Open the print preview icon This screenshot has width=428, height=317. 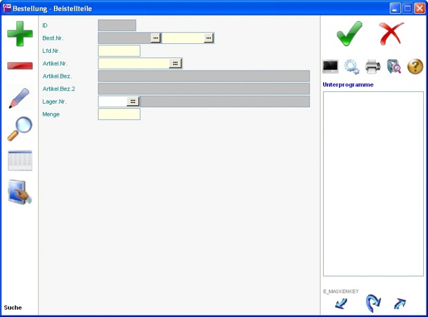tap(394, 67)
